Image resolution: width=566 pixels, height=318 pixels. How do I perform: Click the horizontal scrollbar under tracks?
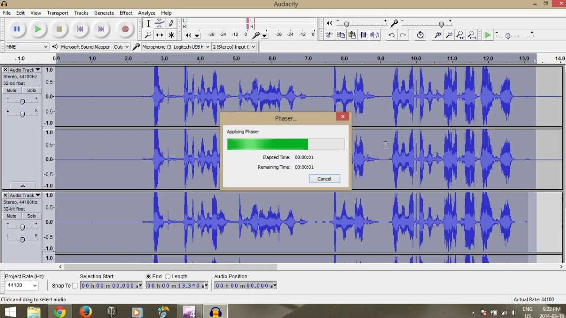pyautogui.click(x=171, y=267)
